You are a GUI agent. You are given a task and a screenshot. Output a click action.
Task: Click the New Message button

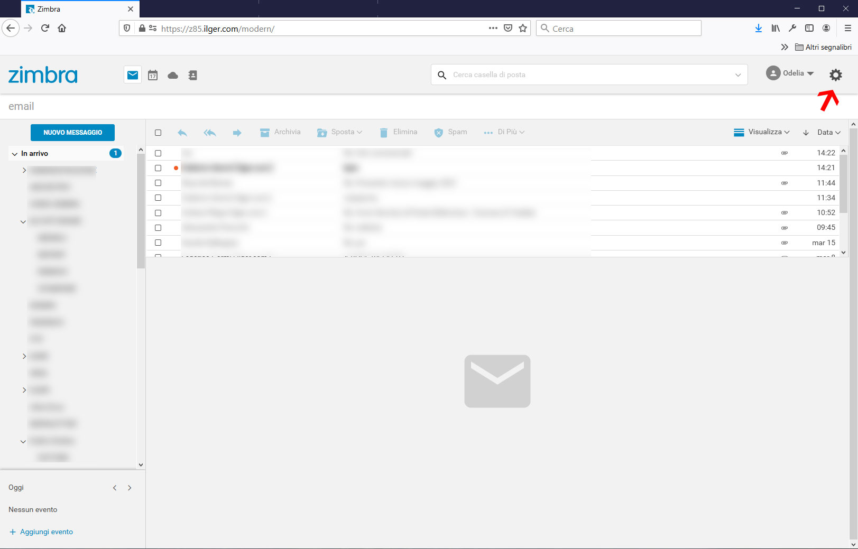pyautogui.click(x=72, y=133)
